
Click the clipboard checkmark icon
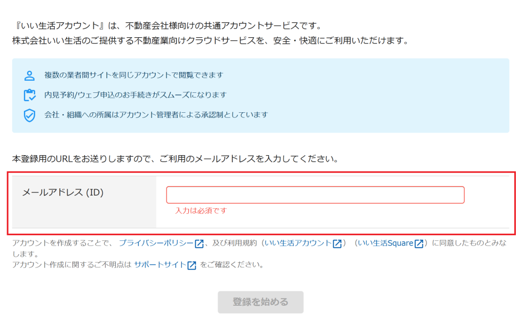[30, 95]
